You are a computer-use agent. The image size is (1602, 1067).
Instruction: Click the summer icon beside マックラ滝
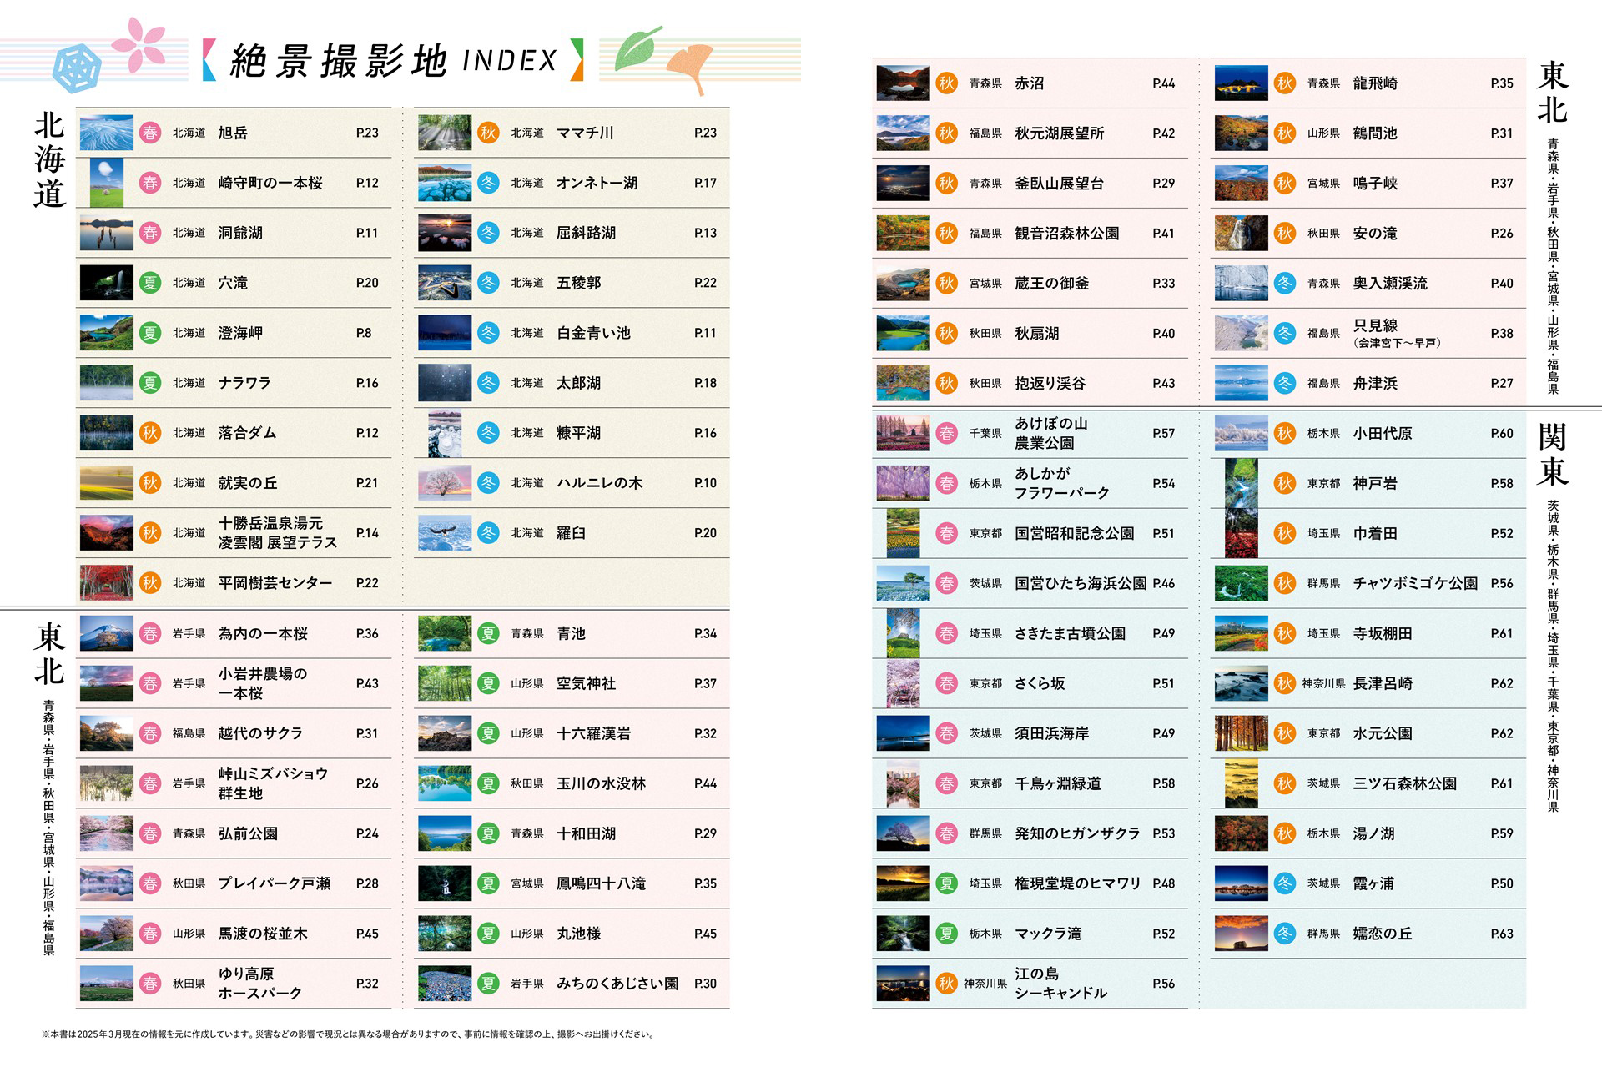click(946, 934)
